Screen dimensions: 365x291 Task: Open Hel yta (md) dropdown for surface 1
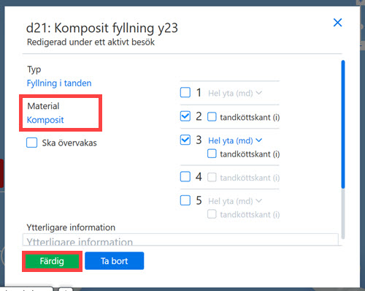[x=235, y=93]
